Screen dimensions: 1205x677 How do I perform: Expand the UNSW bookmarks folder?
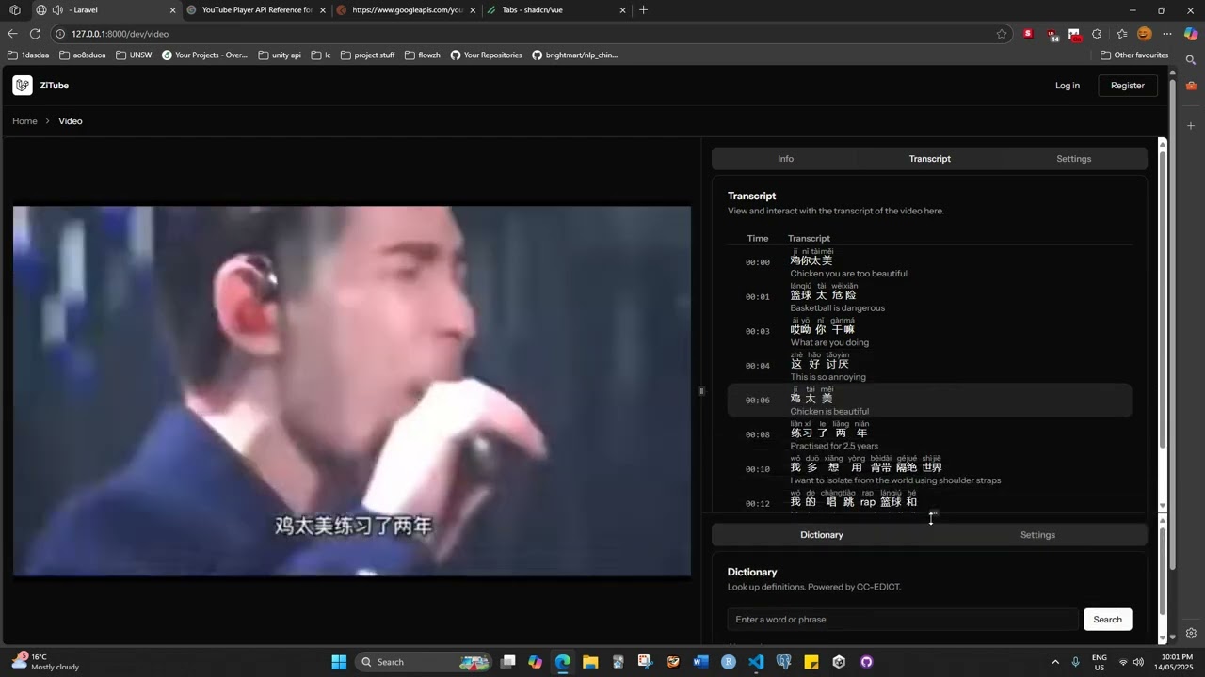point(134,55)
